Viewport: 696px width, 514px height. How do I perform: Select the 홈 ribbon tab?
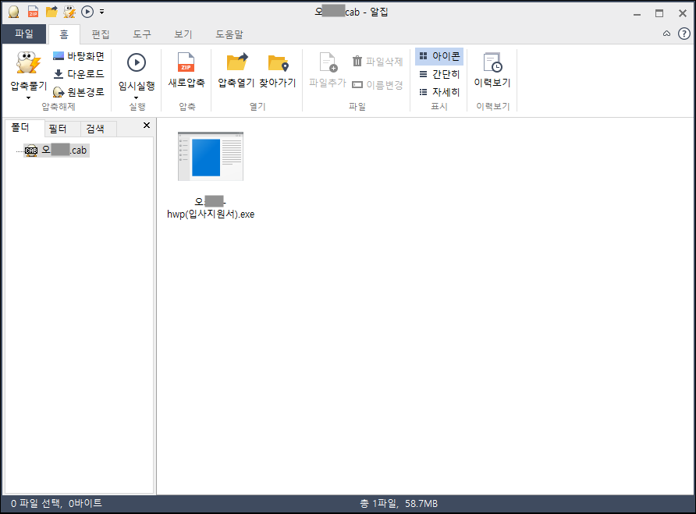[64, 34]
